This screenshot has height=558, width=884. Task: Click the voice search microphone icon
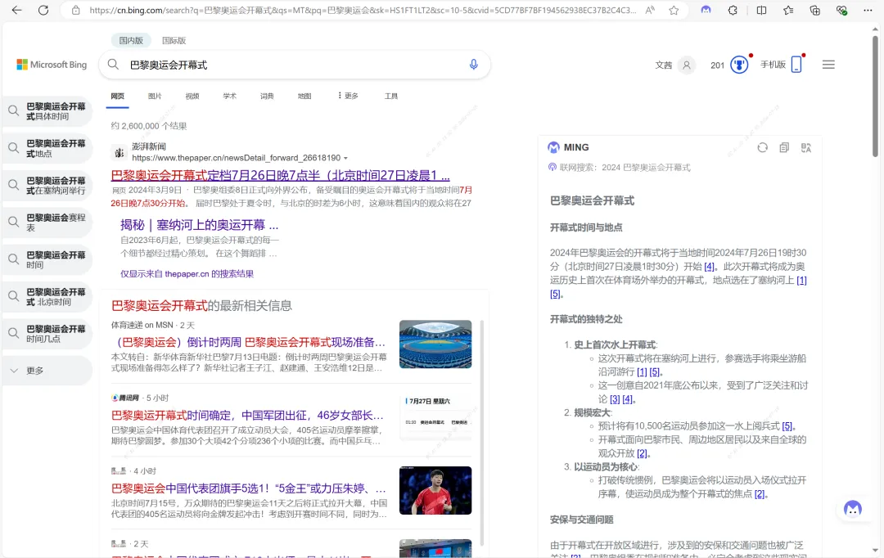click(x=473, y=64)
